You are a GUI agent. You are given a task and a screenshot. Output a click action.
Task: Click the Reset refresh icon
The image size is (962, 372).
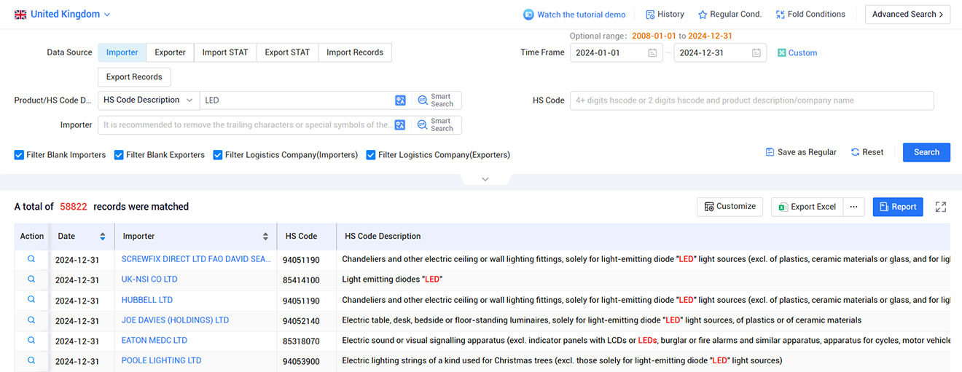[855, 152]
